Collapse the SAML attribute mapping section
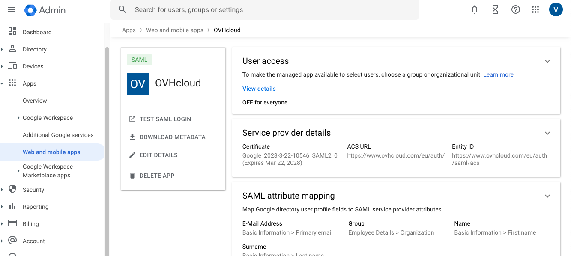This screenshot has width=571, height=256. coord(547,196)
